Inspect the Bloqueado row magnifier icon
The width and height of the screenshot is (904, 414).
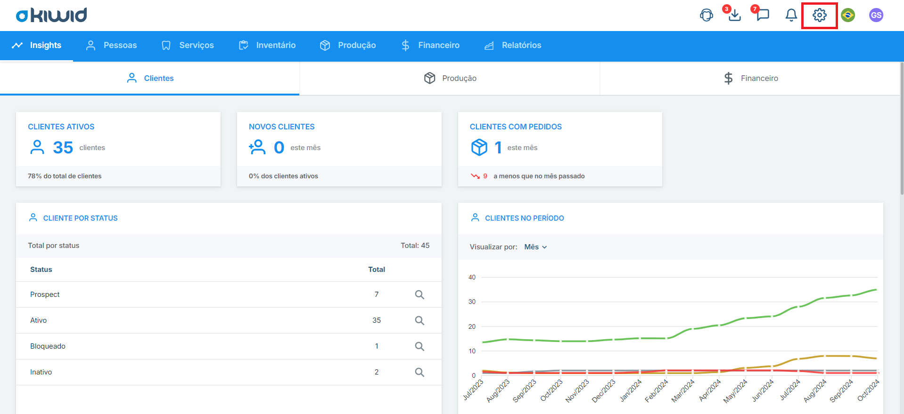419,346
